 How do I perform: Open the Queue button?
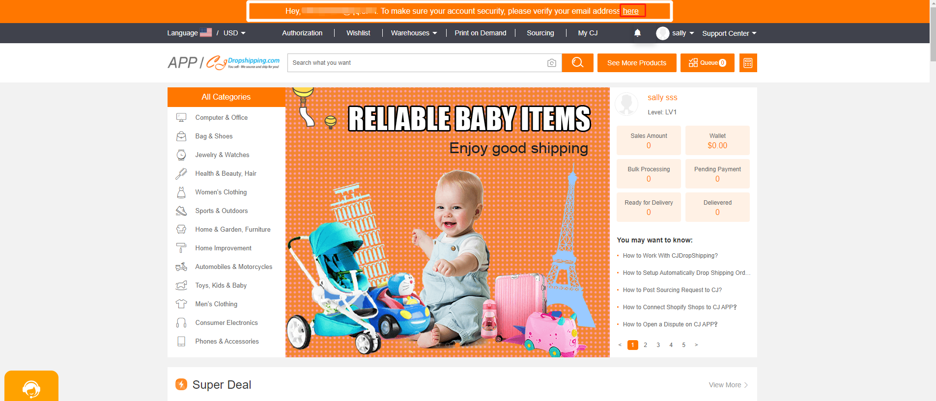pyautogui.click(x=707, y=63)
